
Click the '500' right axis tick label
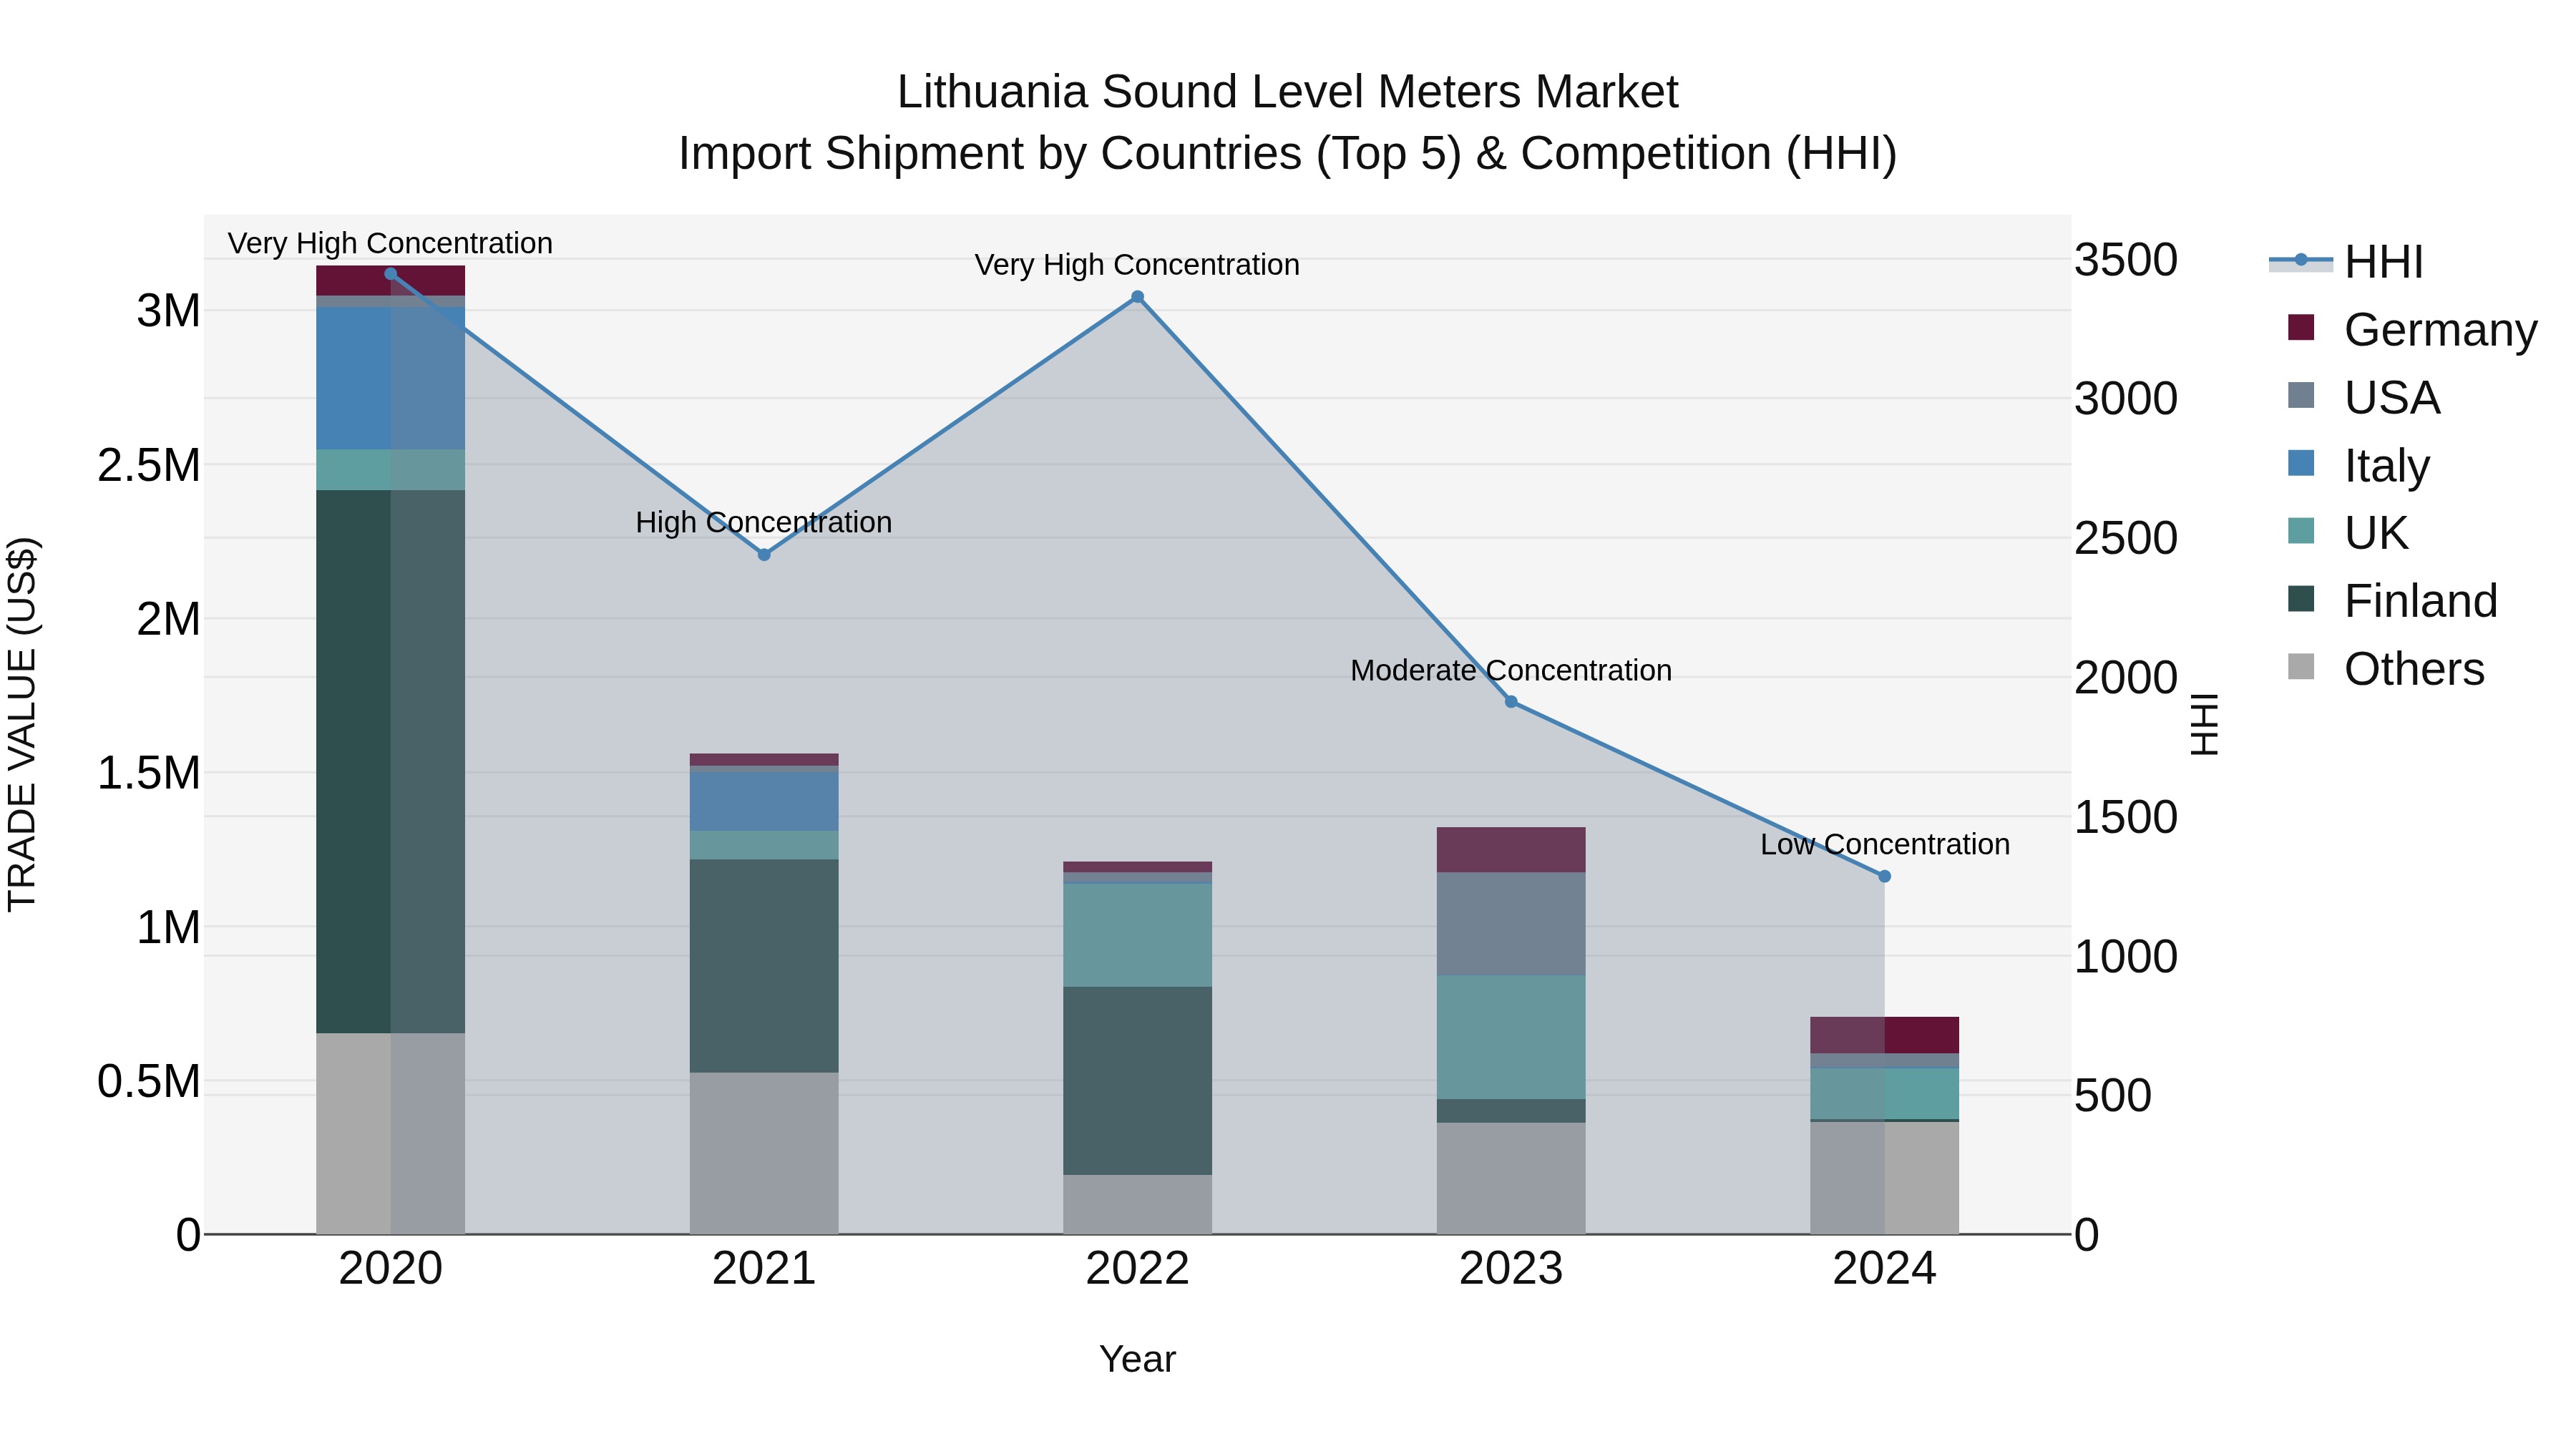[2113, 1096]
